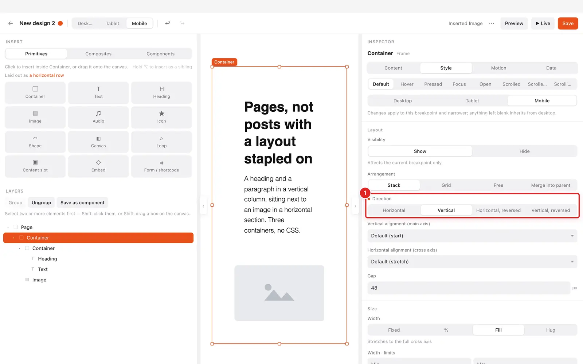Insert a Canvas primitive
This screenshot has width=583, height=364.
tap(98, 142)
